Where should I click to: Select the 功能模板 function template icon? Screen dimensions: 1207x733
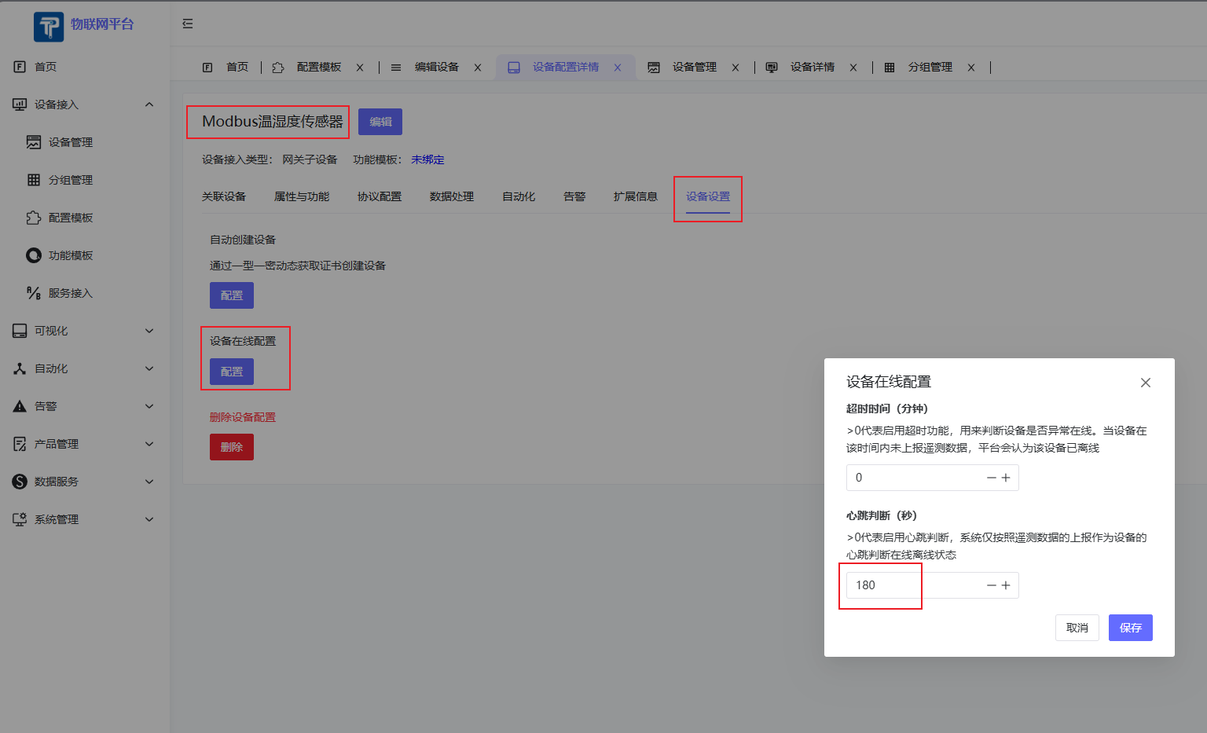coord(33,255)
